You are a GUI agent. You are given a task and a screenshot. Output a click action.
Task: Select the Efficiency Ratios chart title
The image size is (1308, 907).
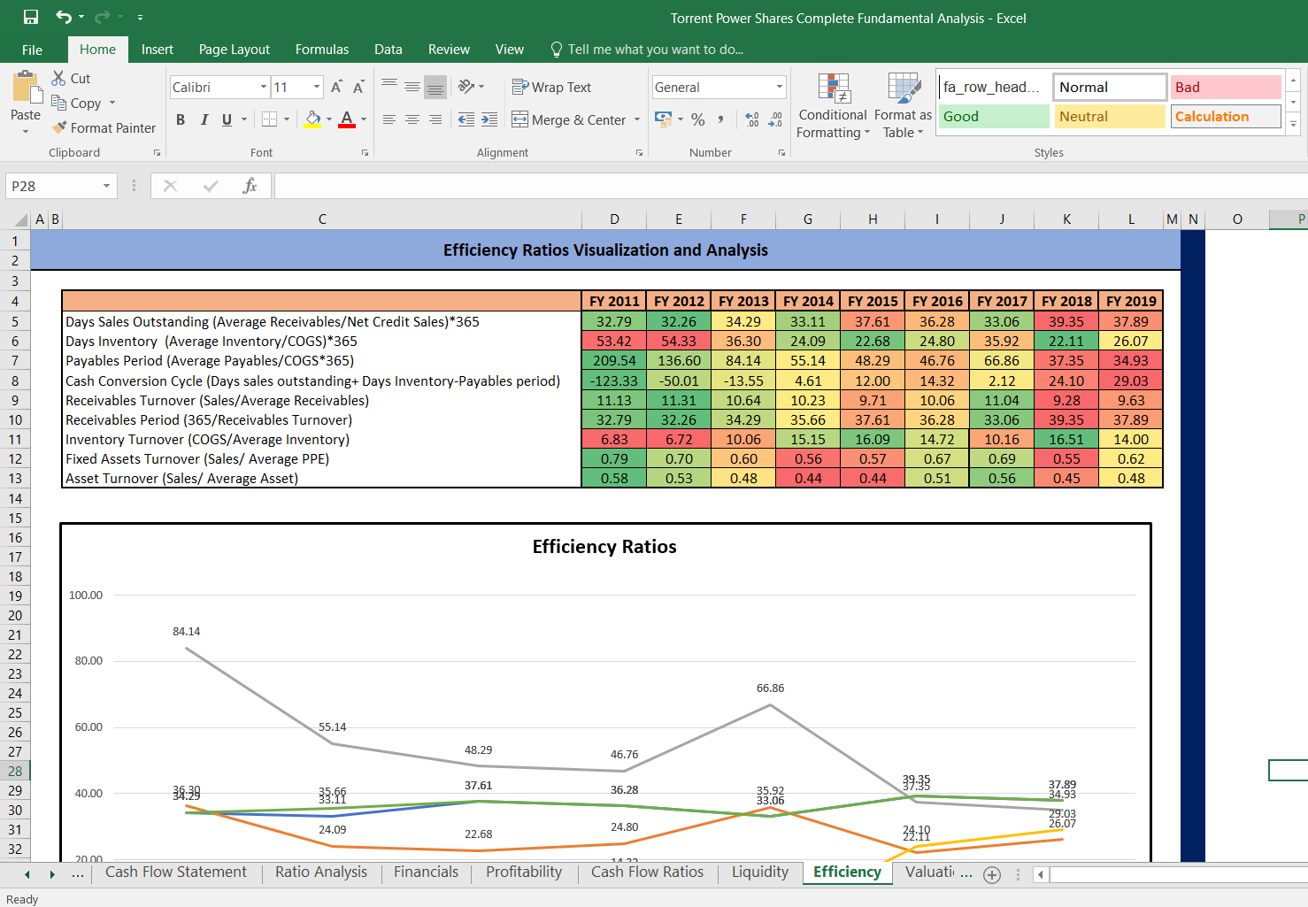pyautogui.click(x=604, y=547)
